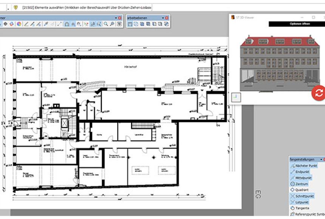
Task: Click the yellow shield icon in status bar
Action: pos(16,8)
